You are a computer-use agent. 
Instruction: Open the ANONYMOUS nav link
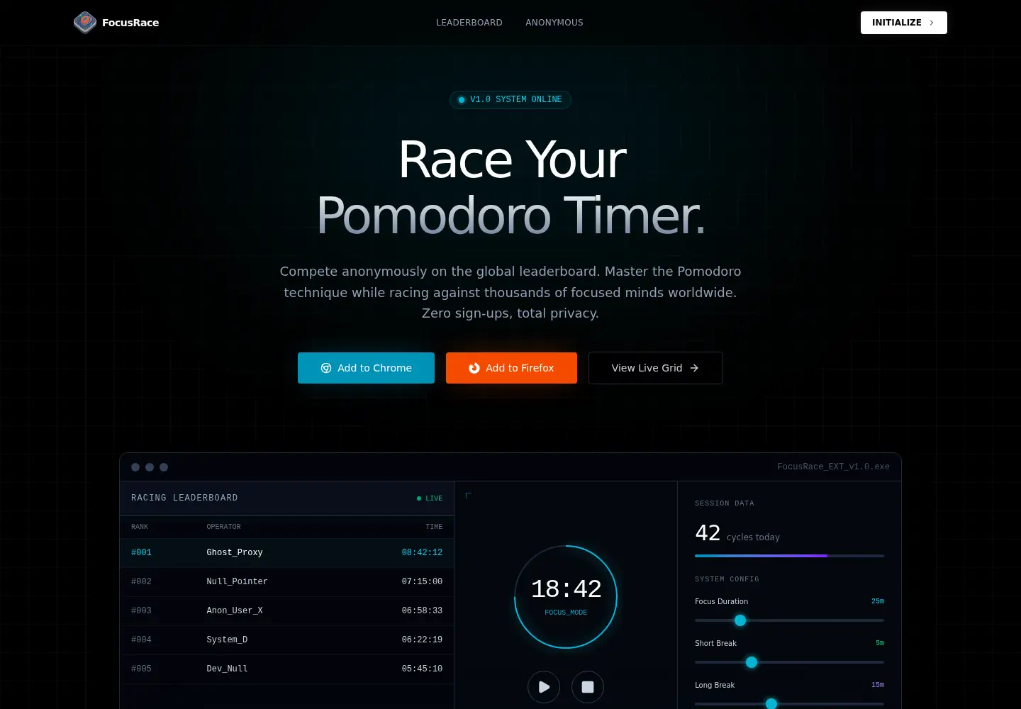pos(554,23)
